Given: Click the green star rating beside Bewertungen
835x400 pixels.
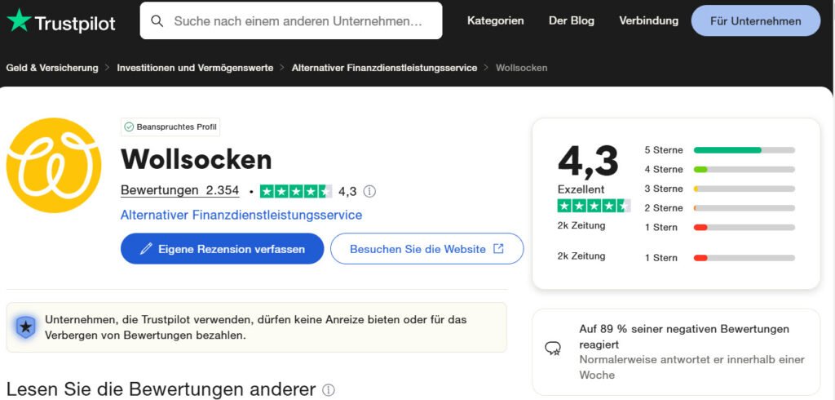Looking at the screenshot, I should click(x=295, y=191).
